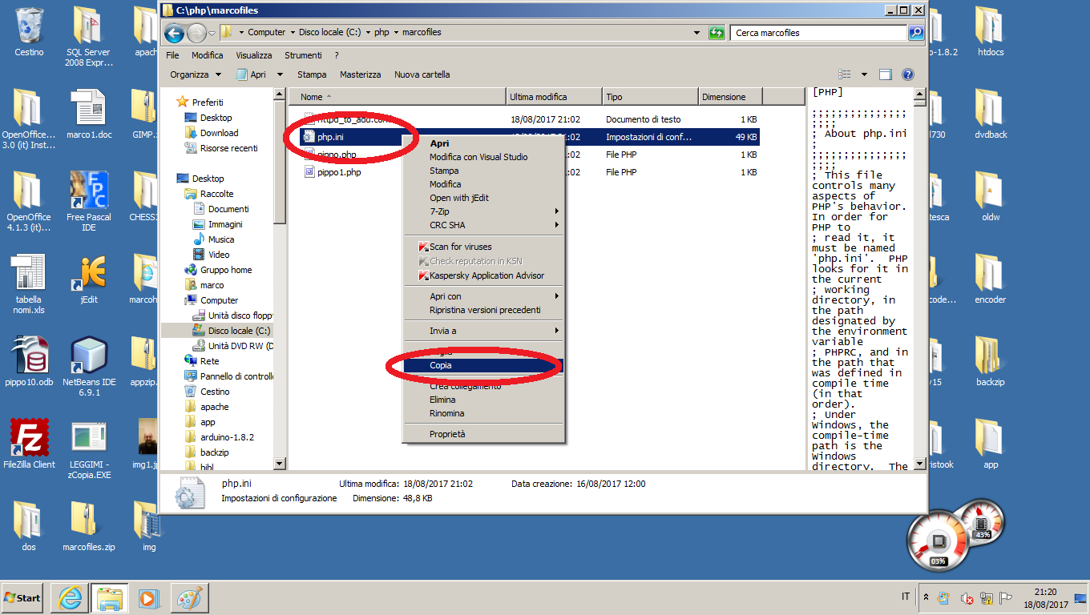Open the view options dropdown arrow
1090x615 pixels.
tap(864, 74)
